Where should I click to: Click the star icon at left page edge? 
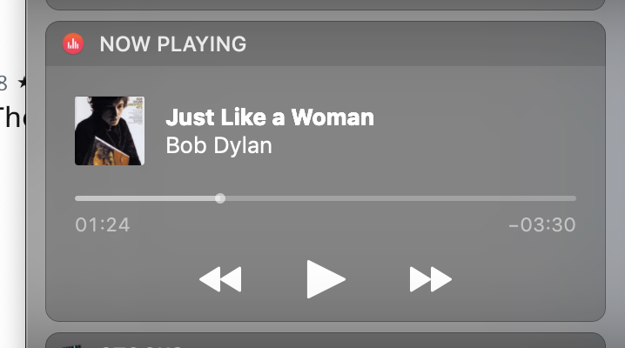(22, 83)
